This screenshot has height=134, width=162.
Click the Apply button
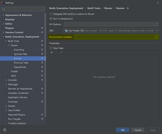[153, 130]
